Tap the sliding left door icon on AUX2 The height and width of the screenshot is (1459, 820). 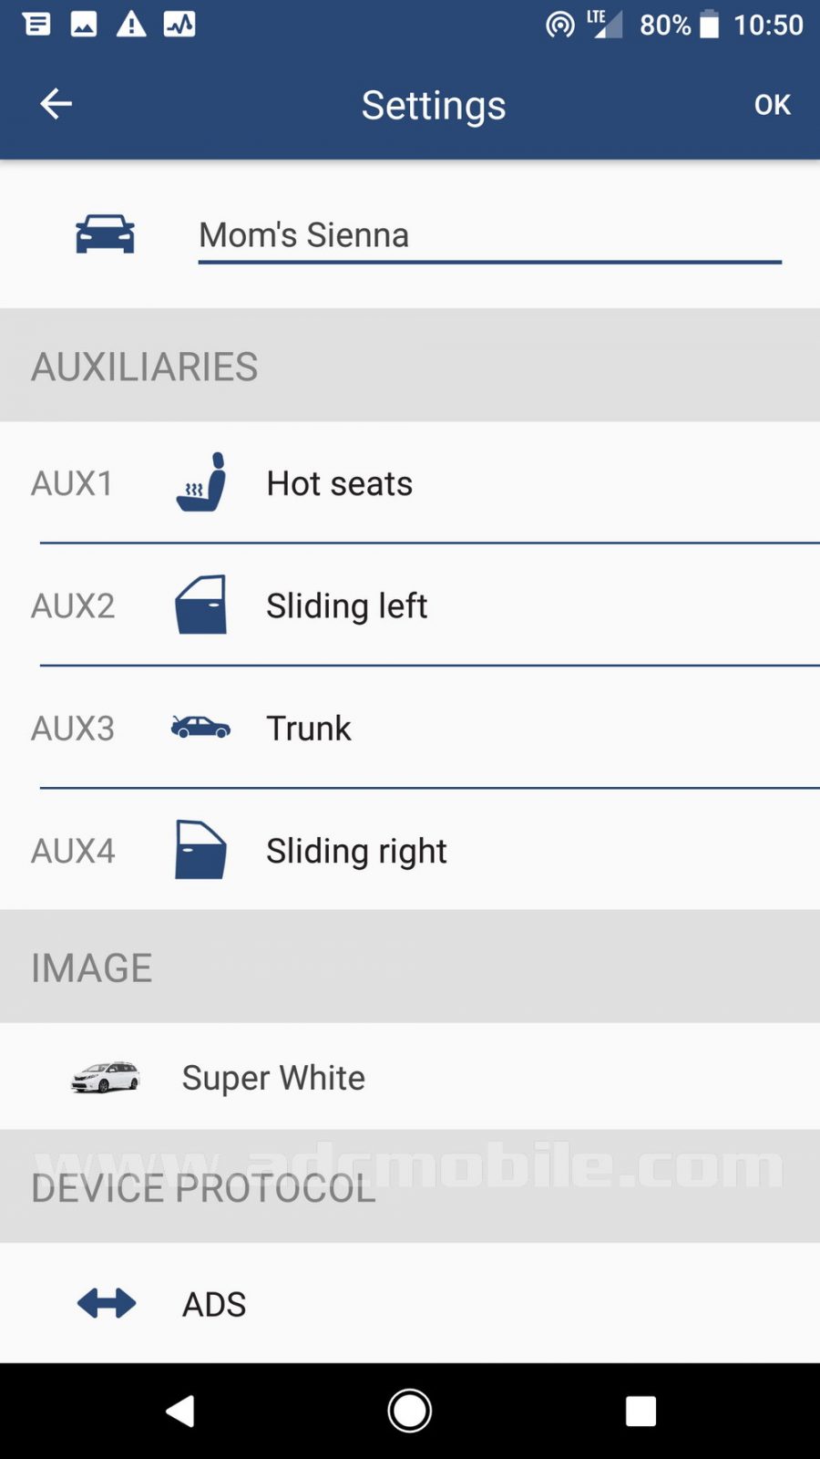coord(200,605)
